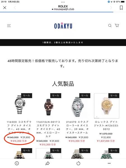Select the rose gold Daytona watch thumbnail
This screenshot has height=168, width=126.
point(48,106)
